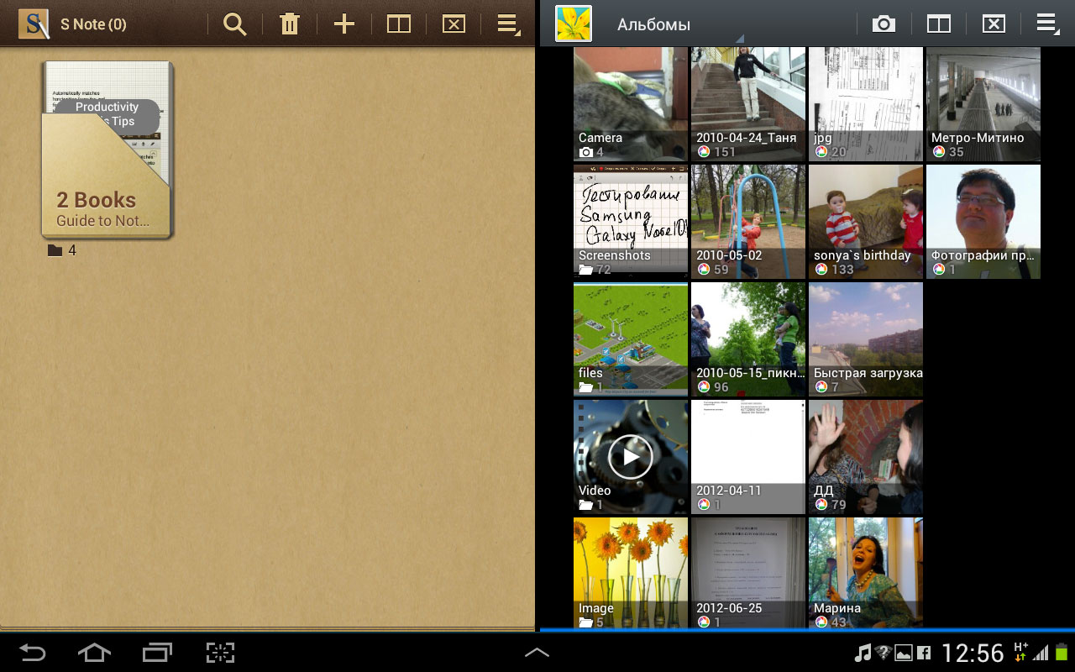
Task: Expand the Альбомы view dropdown
Action: click(677, 25)
